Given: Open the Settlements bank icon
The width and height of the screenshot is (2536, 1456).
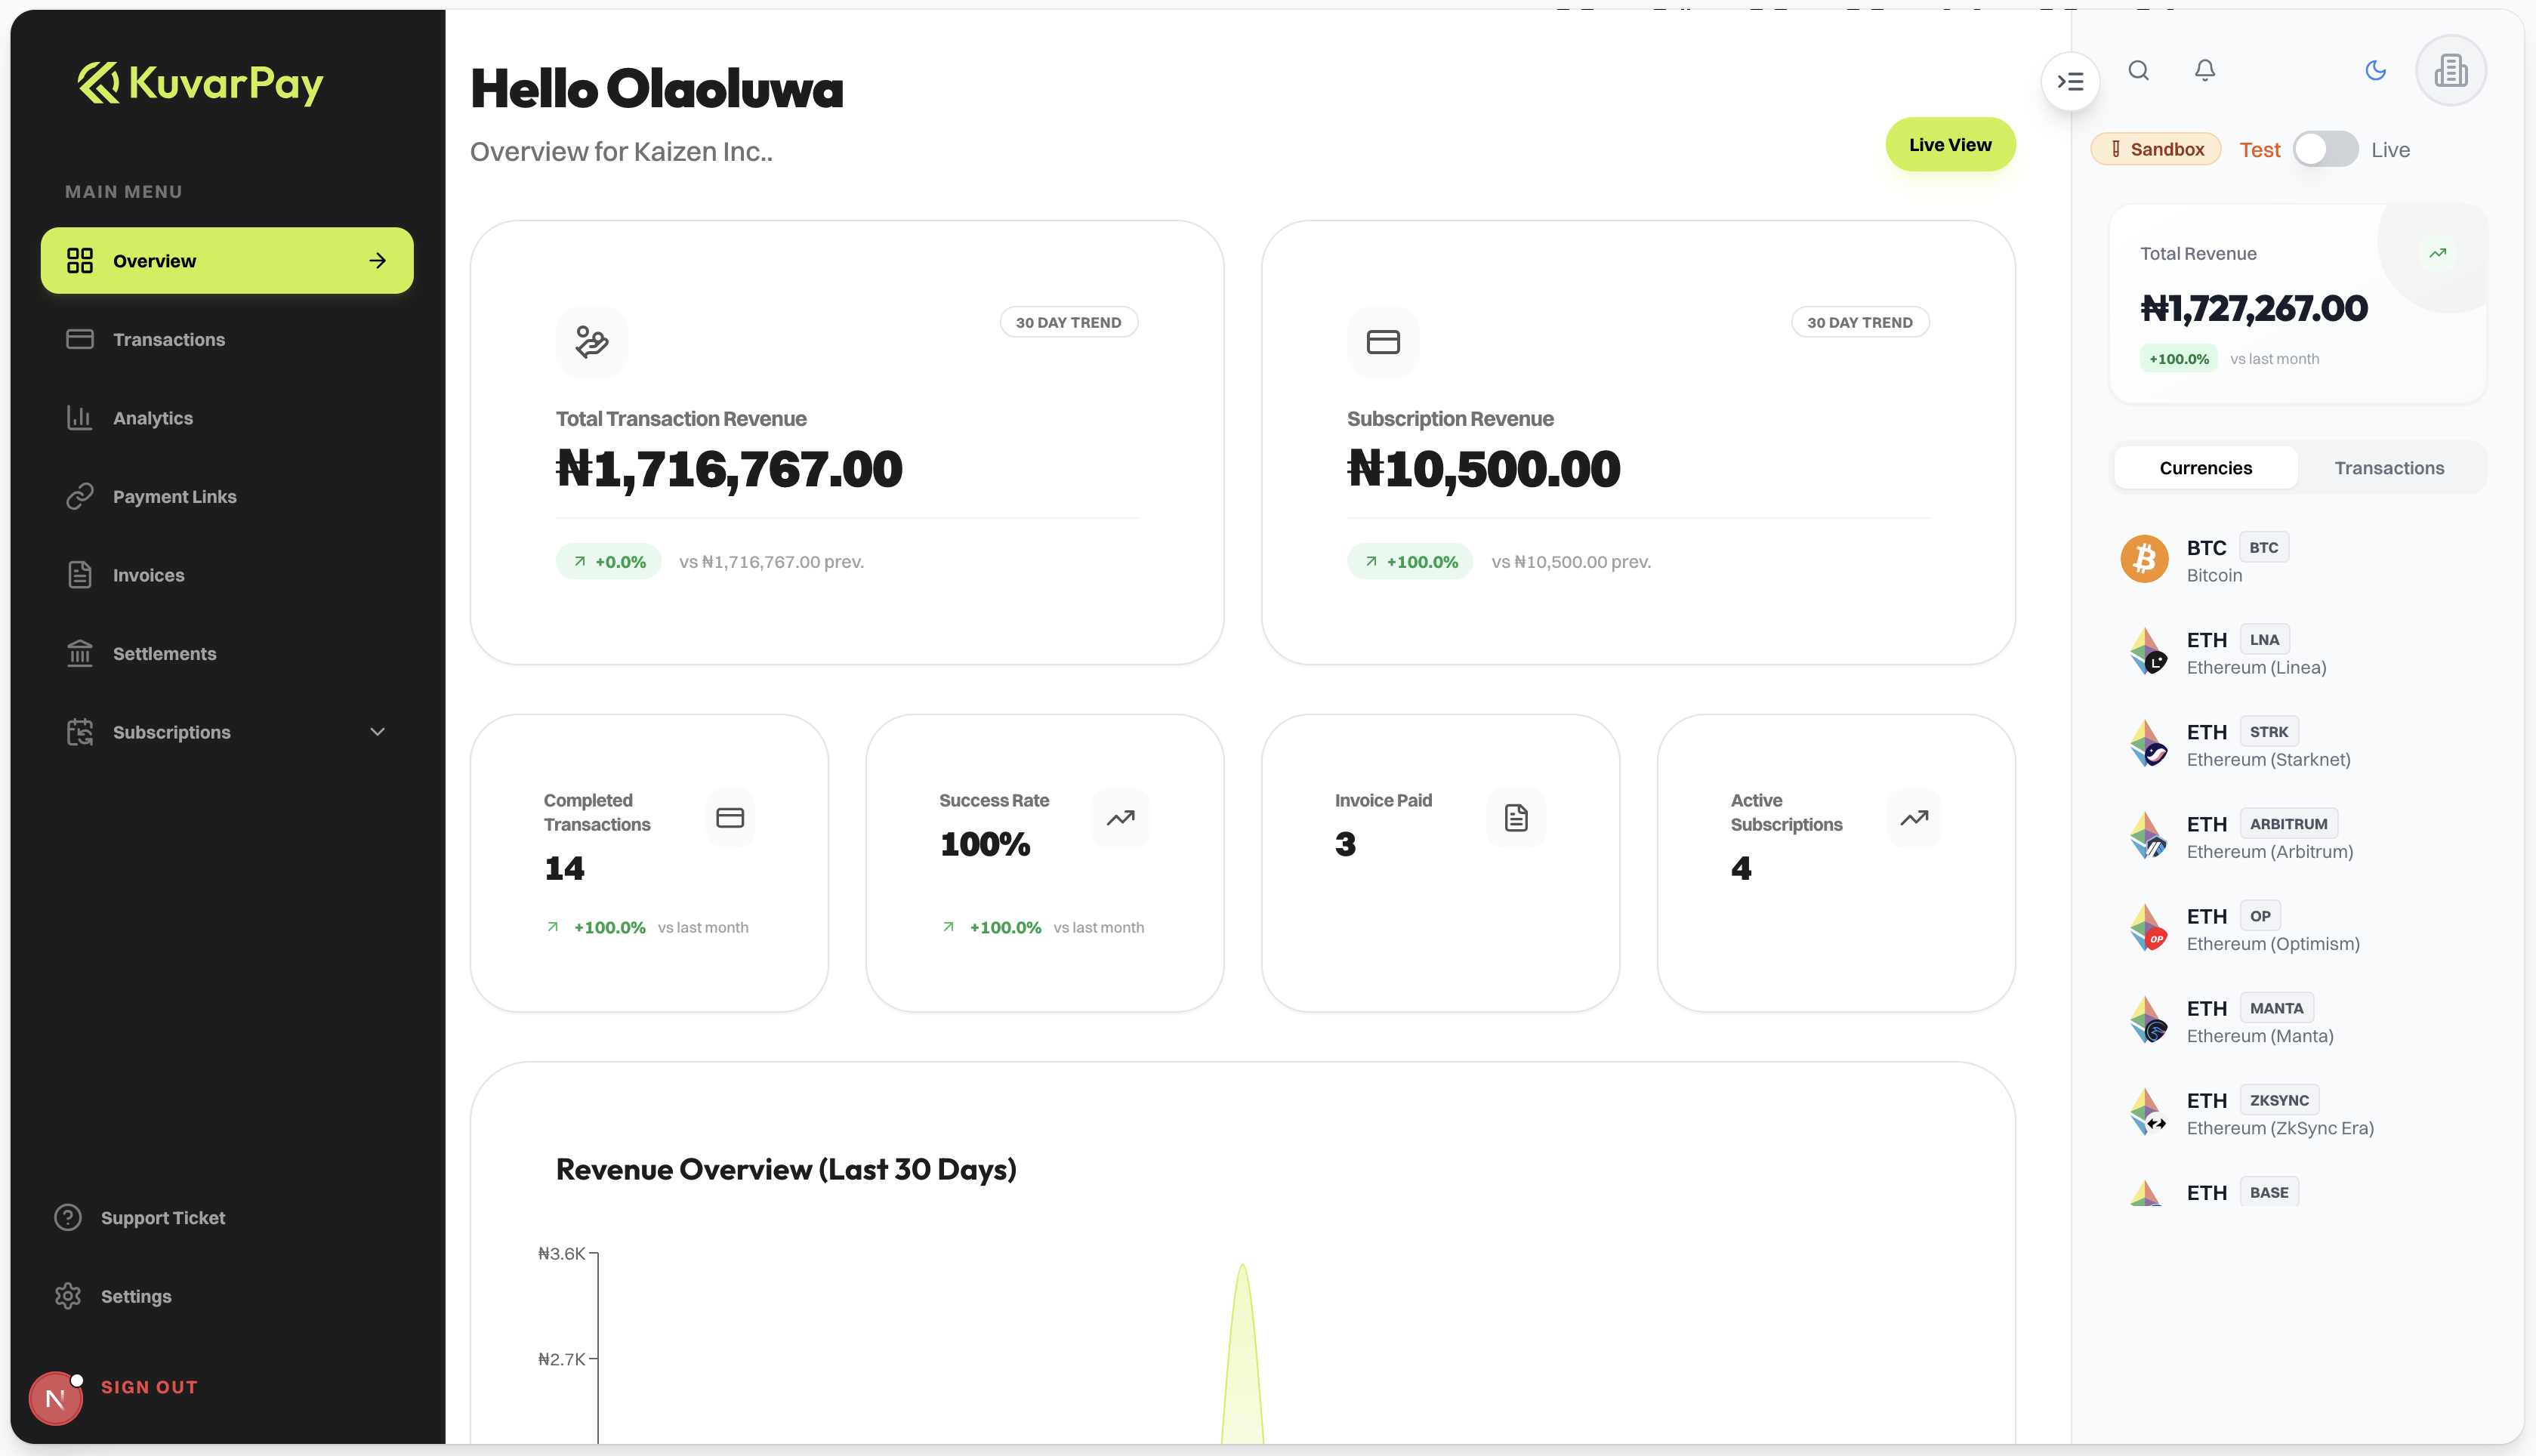Looking at the screenshot, I should [80, 654].
